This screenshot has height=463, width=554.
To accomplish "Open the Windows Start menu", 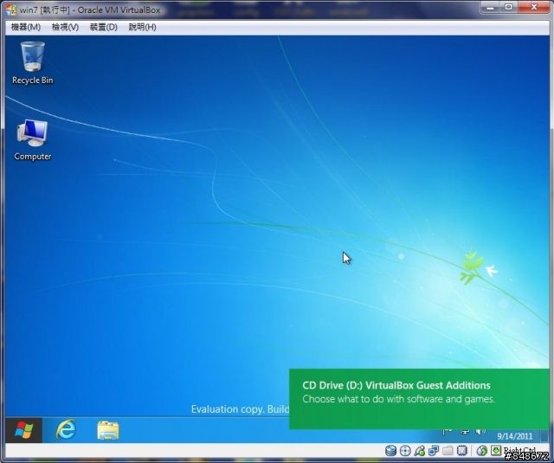I will (x=23, y=430).
